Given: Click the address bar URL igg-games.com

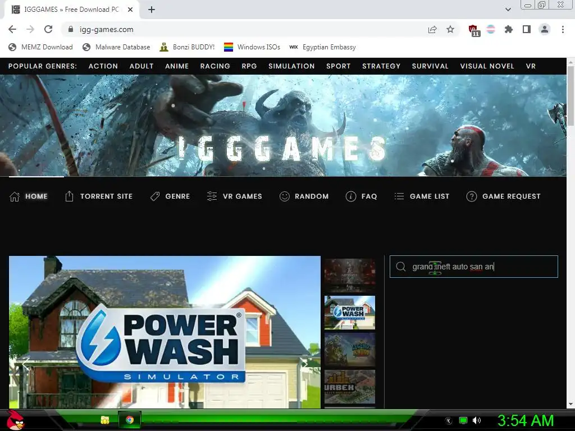Looking at the screenshot, I should [106, 29].
